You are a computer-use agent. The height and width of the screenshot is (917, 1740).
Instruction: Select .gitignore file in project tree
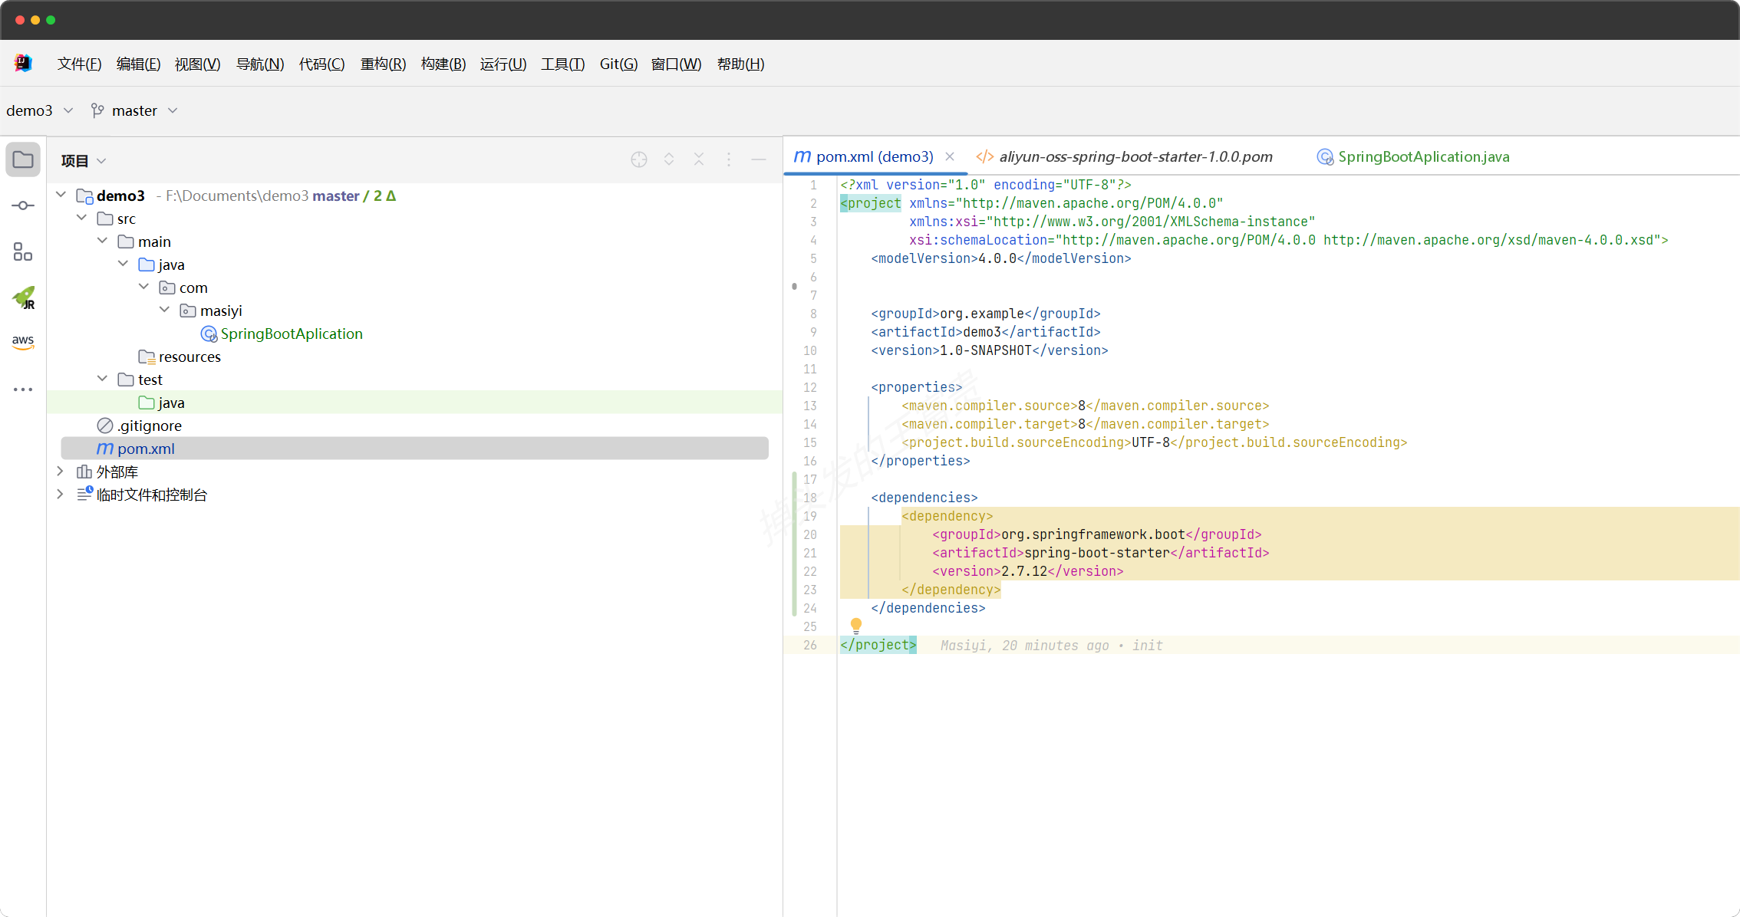click(x=150, y=426)
